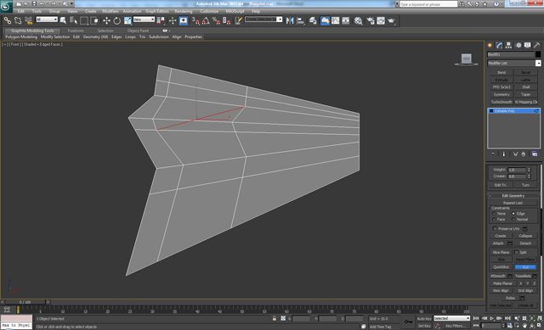544x330 pixels.
Task: Activate the Select and Scale tool
Action: pyautogui.click(x=127, y=20)
